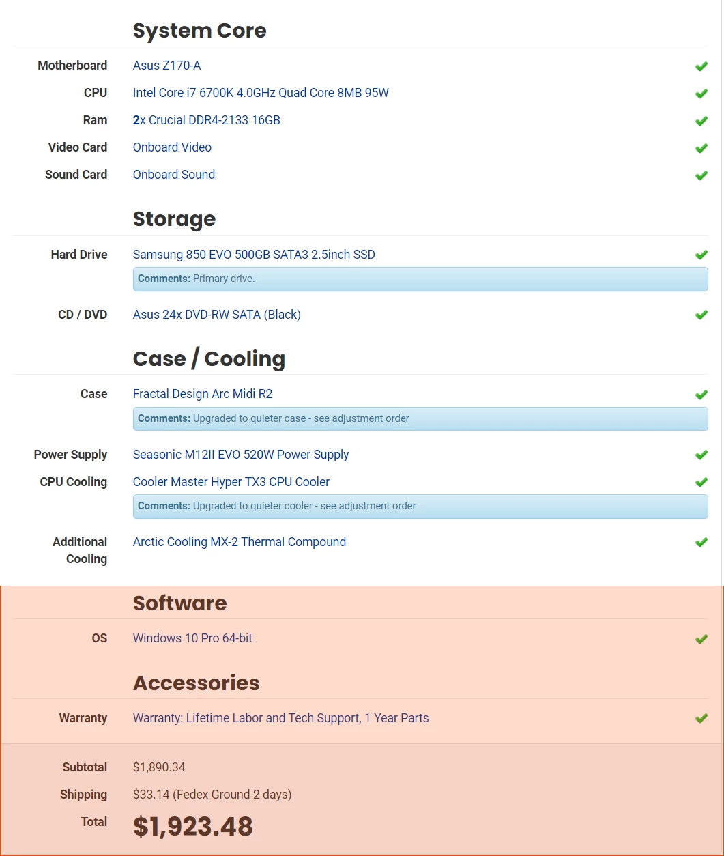Open the Arctic Cooling MX-2 Thermal Compound link
Screen dimensions: 724x856
(x=240, y=542)
